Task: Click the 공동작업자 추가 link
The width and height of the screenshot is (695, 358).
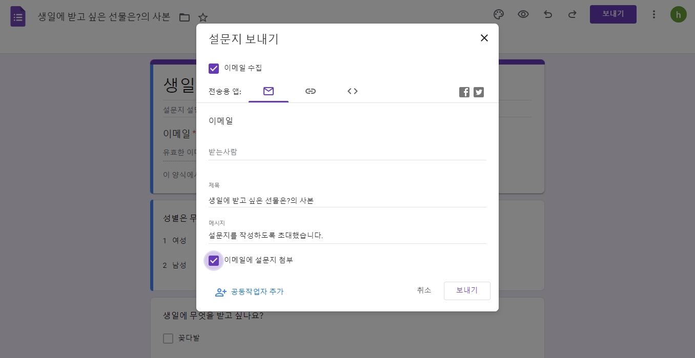Action: 257,291
